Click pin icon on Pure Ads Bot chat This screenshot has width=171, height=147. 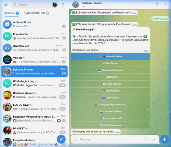point(64,38)
